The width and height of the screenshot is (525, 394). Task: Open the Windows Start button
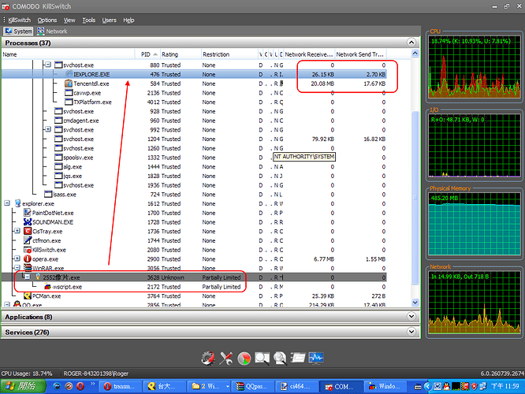[x=23, y=386]
